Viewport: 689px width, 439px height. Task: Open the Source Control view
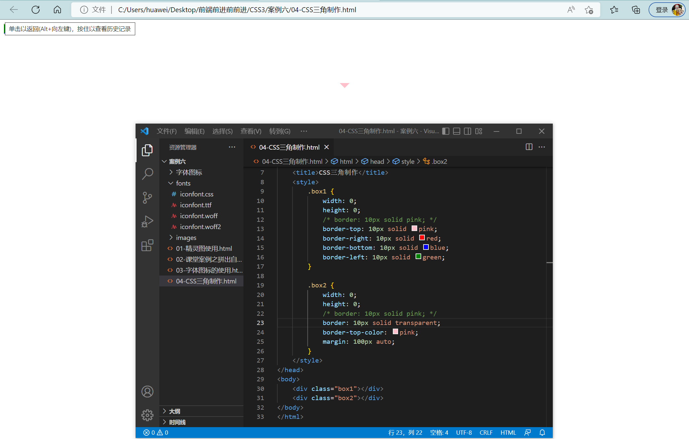coord(147,197)
